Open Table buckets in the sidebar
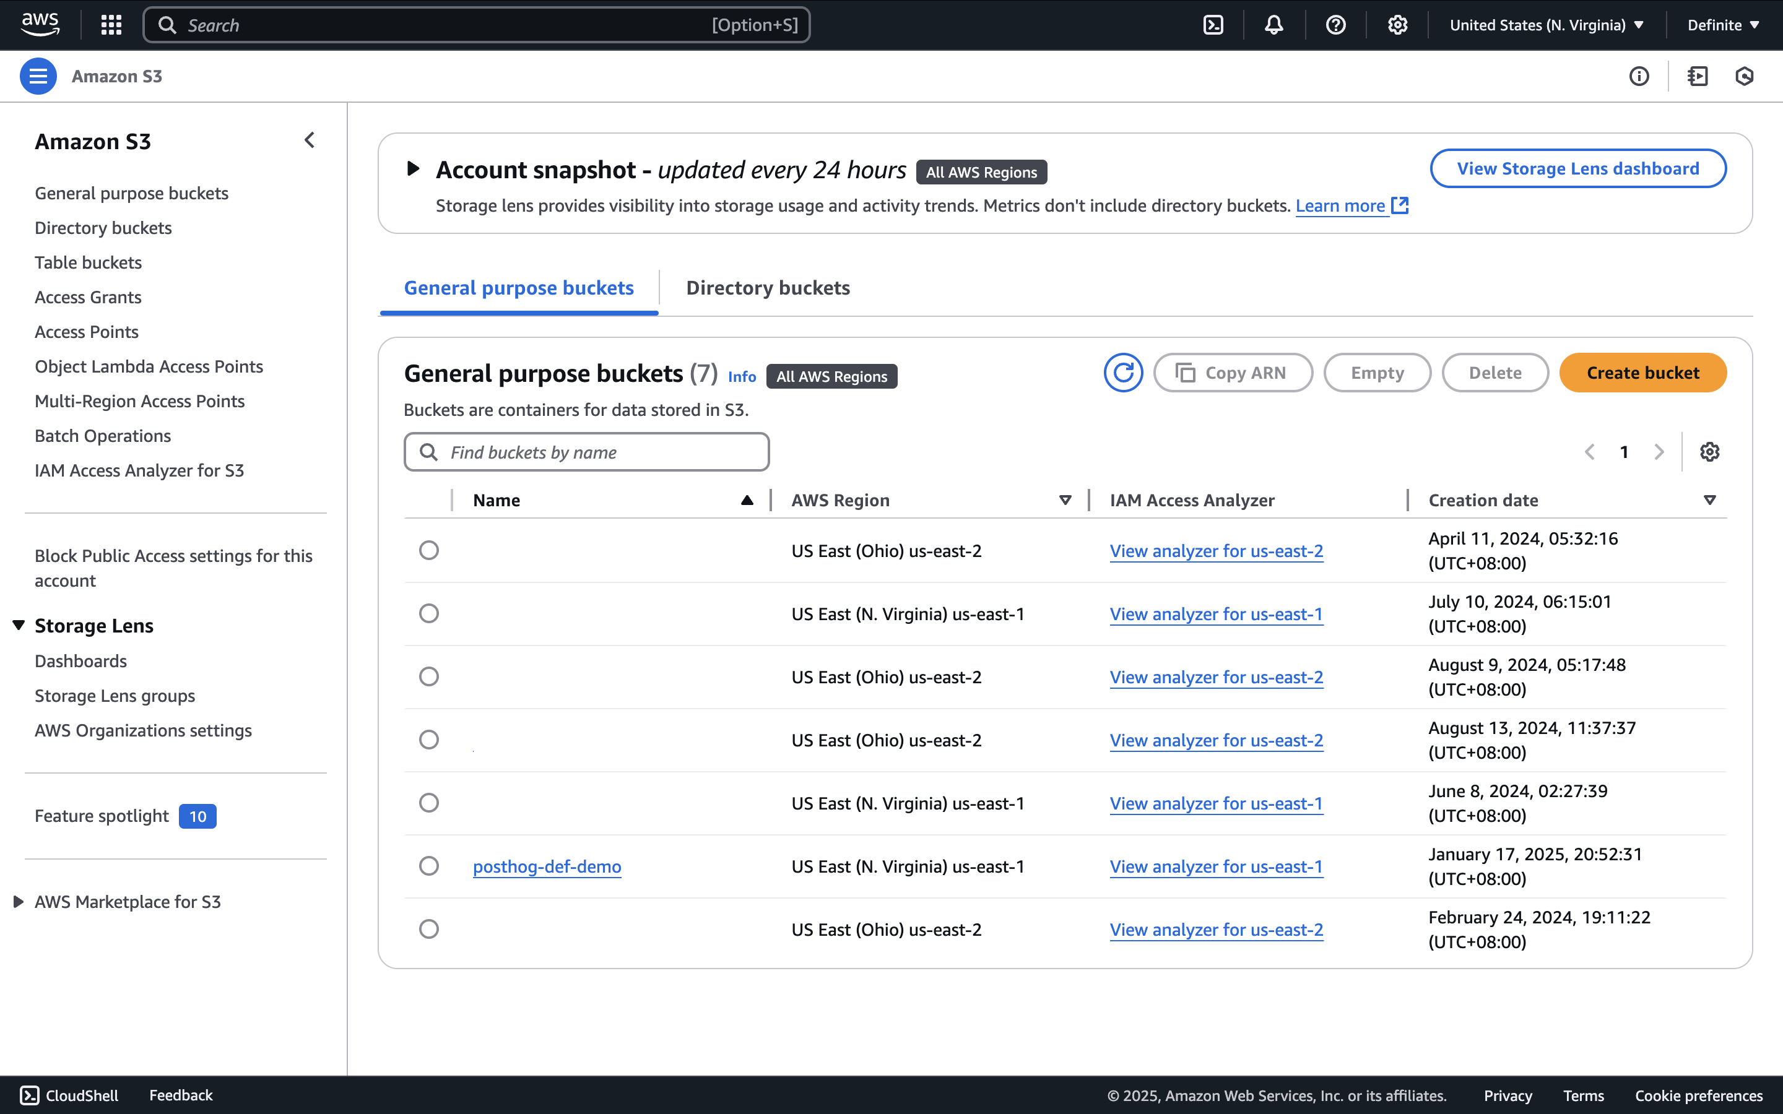This screenshot has width=1783, height=1114. click(x=89, y=262)
